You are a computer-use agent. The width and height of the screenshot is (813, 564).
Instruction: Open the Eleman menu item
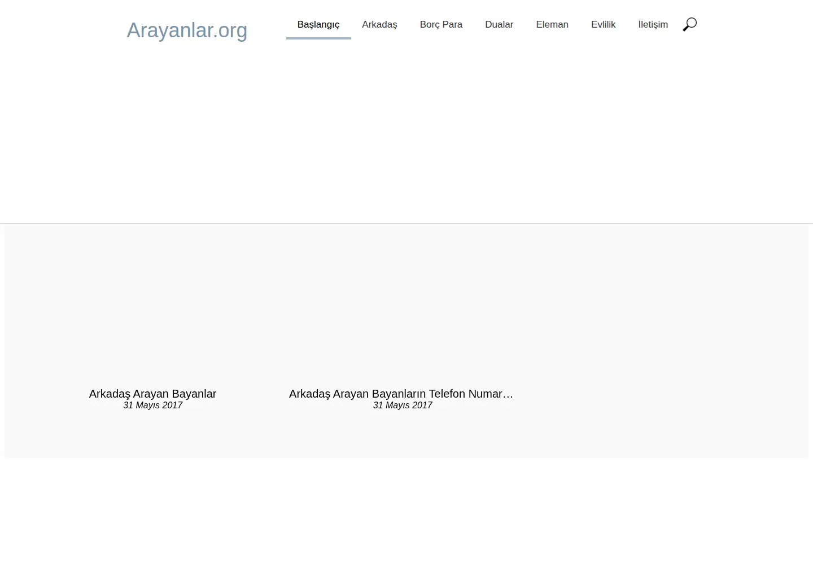point(552,25)
